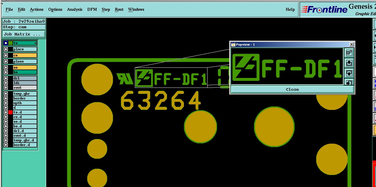This screenshot has height=187, width=376.
Task: Click the Popview - 1 title bar
Action: pos(292,44)
